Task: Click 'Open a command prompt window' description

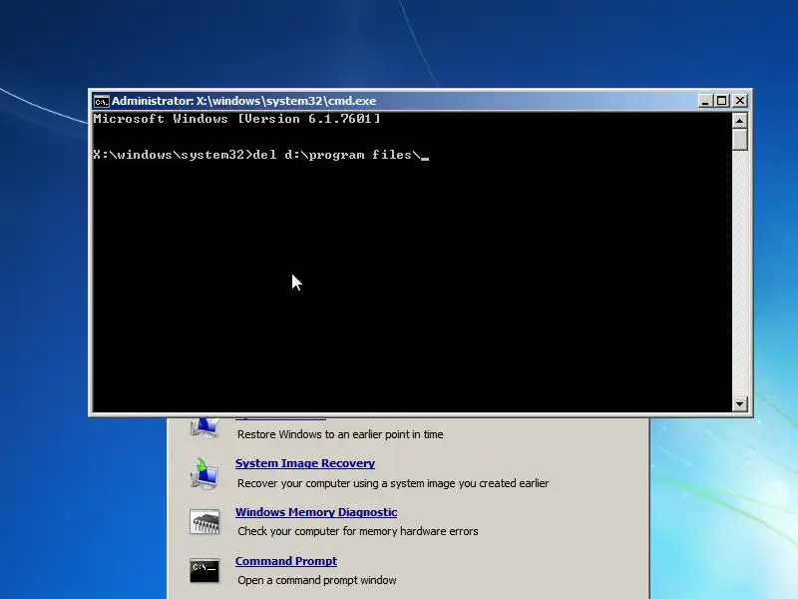Action: click(x=316, y=580)
